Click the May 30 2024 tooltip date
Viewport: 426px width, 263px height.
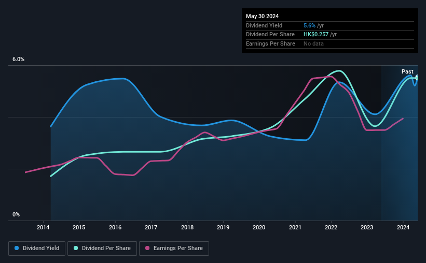262,16
